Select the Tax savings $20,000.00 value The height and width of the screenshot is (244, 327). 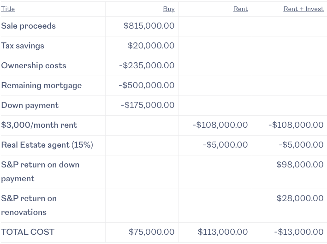(151, 46)
